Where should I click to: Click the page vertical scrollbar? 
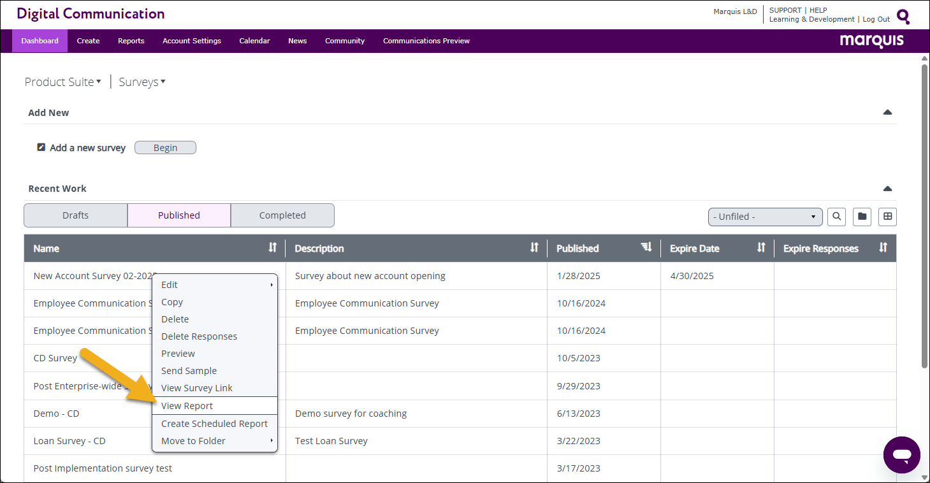[x=924, y=210]
